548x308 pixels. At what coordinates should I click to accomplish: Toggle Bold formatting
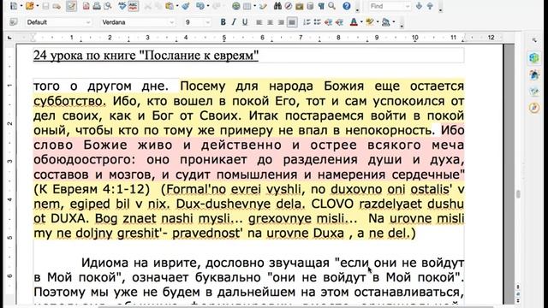[x=223, y=22]
